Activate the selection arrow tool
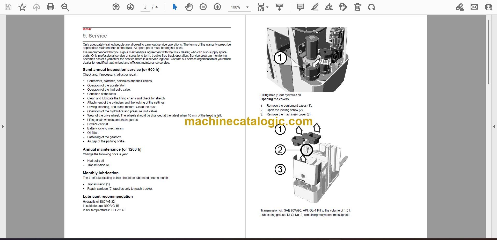This screenshot has width=497, height=240. (x=175, y=7)
